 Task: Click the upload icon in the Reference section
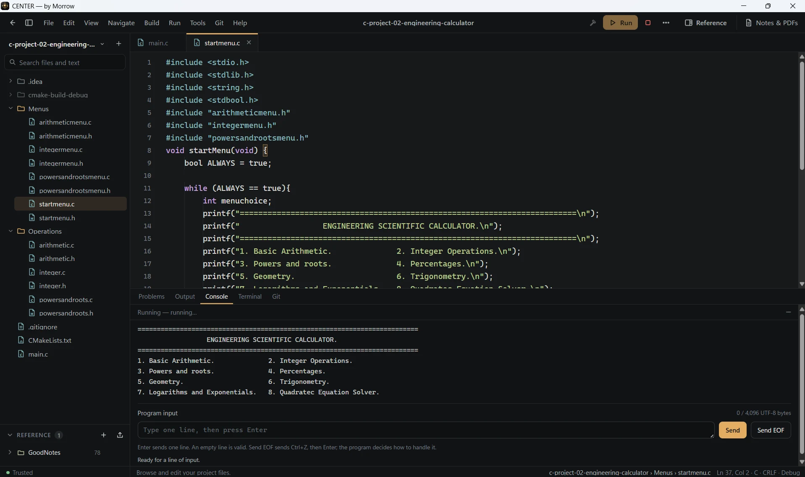(120, 435)
